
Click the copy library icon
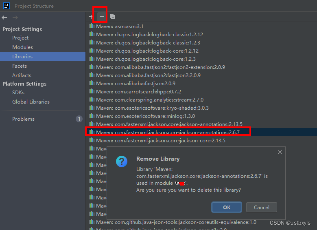[x=112, y=17]
